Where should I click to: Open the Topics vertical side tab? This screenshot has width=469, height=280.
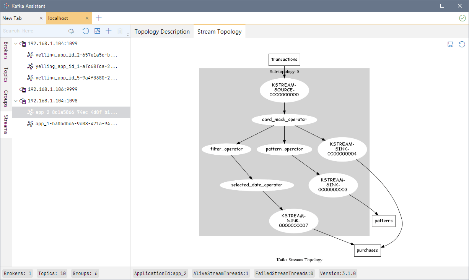(x=6, y=75)
